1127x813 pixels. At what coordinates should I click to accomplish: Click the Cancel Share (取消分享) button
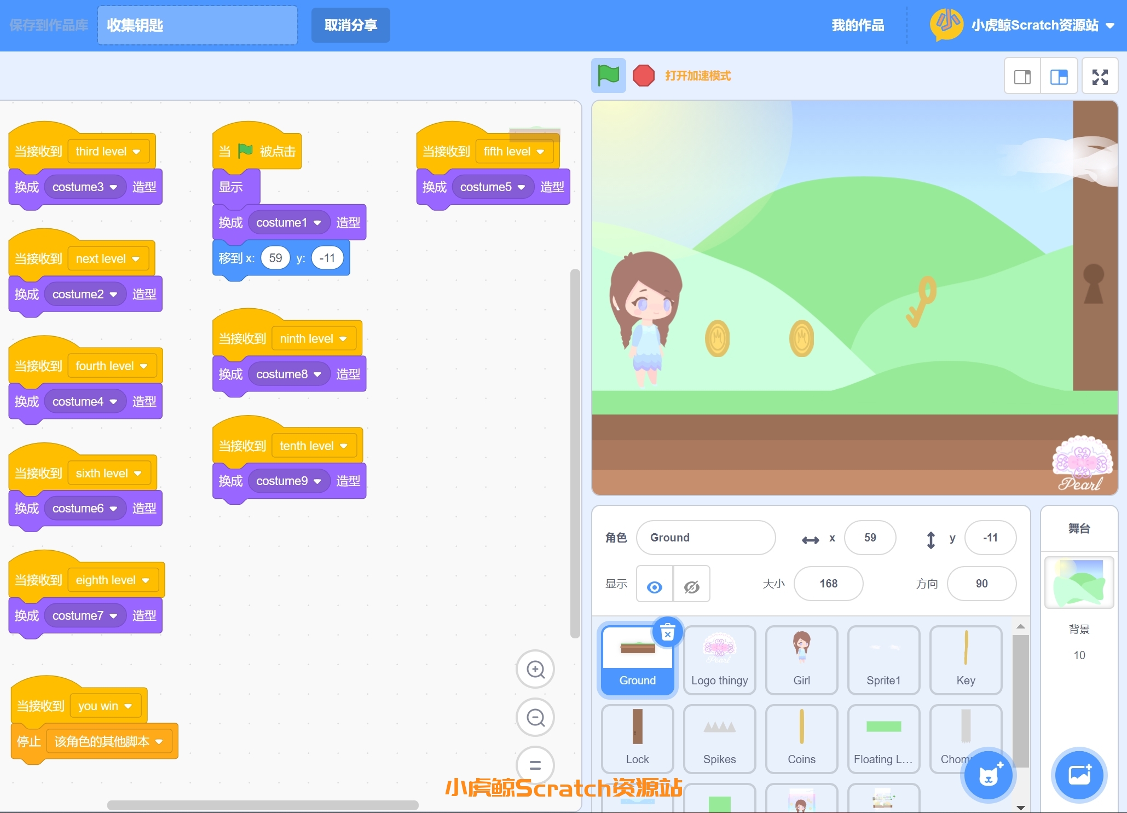(350, 25)
